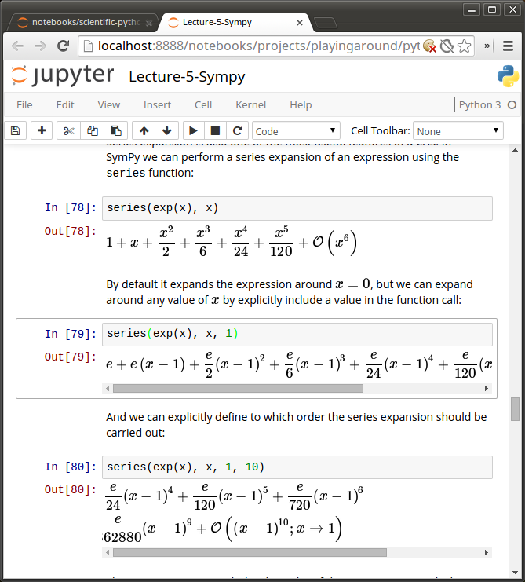Open the Insert menu
The height and width of the screenshot is (582, 525).
pos(157,105)
